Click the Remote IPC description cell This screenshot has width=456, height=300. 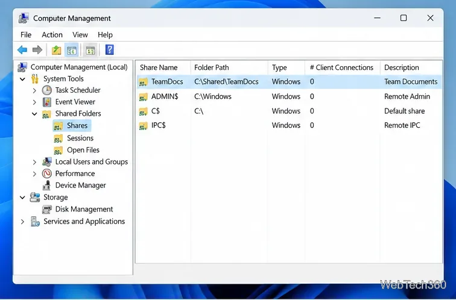[402, 125]
